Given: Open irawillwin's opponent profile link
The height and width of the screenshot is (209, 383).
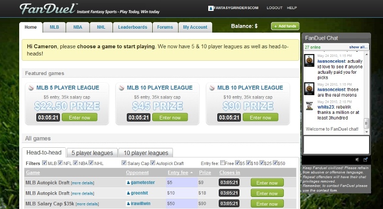Looking at the screenshot, I should coord(140,203).
